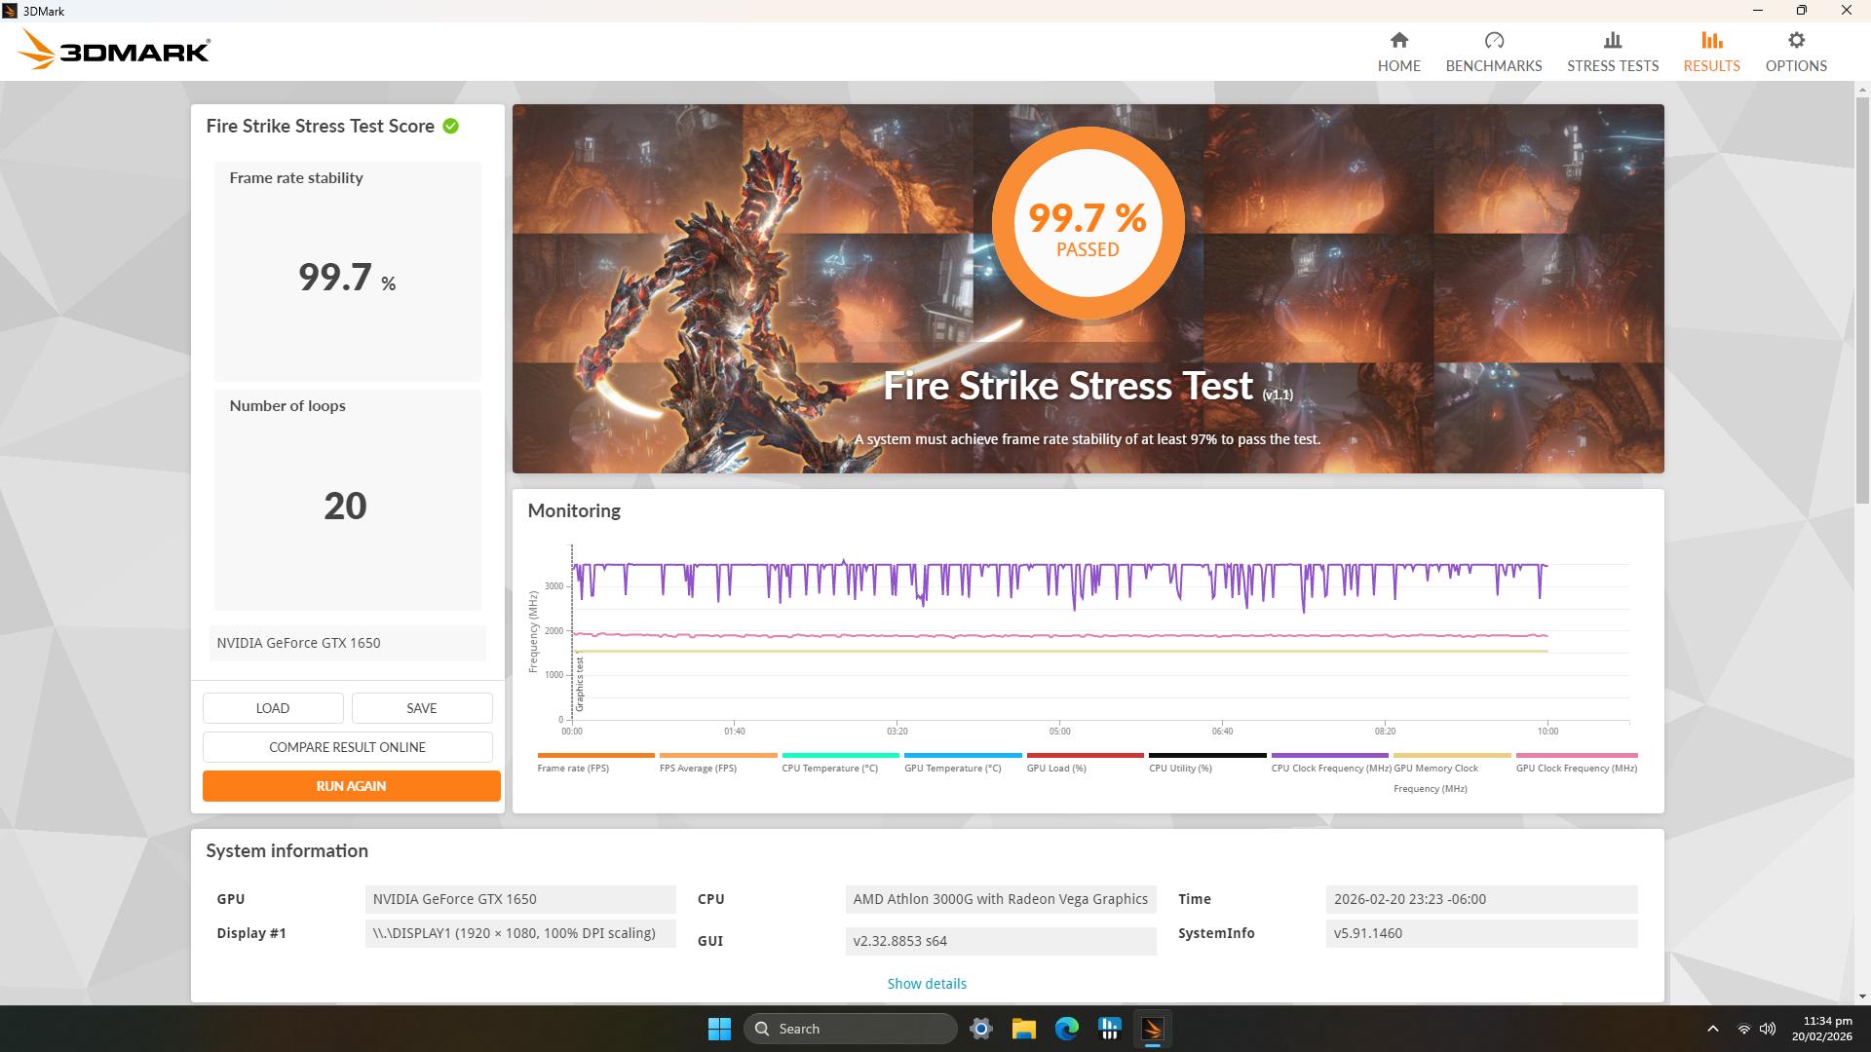Click the RUN AGAIN button
The image size is (1871, 1052).
click(351, 786)
